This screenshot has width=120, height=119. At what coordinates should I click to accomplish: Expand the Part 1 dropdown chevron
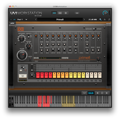[26, 20]
